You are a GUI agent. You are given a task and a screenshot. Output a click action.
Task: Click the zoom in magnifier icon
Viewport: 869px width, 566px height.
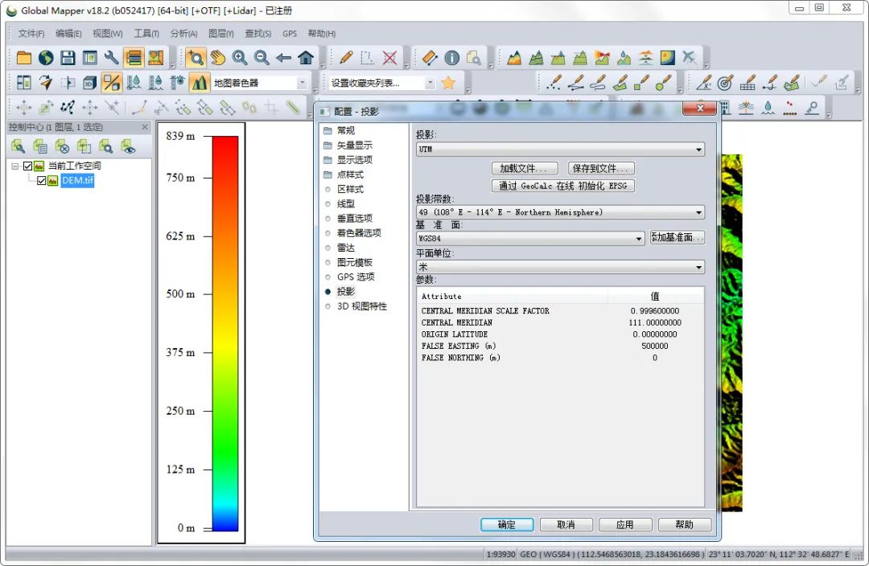tap(240, 58)
